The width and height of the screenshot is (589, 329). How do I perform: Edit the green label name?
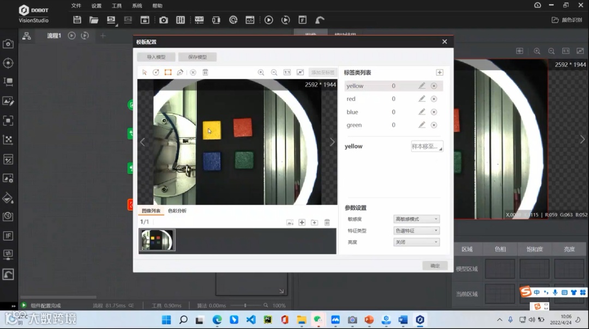coord(422,125)
